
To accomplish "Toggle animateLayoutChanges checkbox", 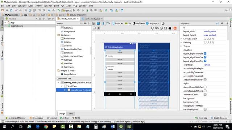I will (205, 91).
